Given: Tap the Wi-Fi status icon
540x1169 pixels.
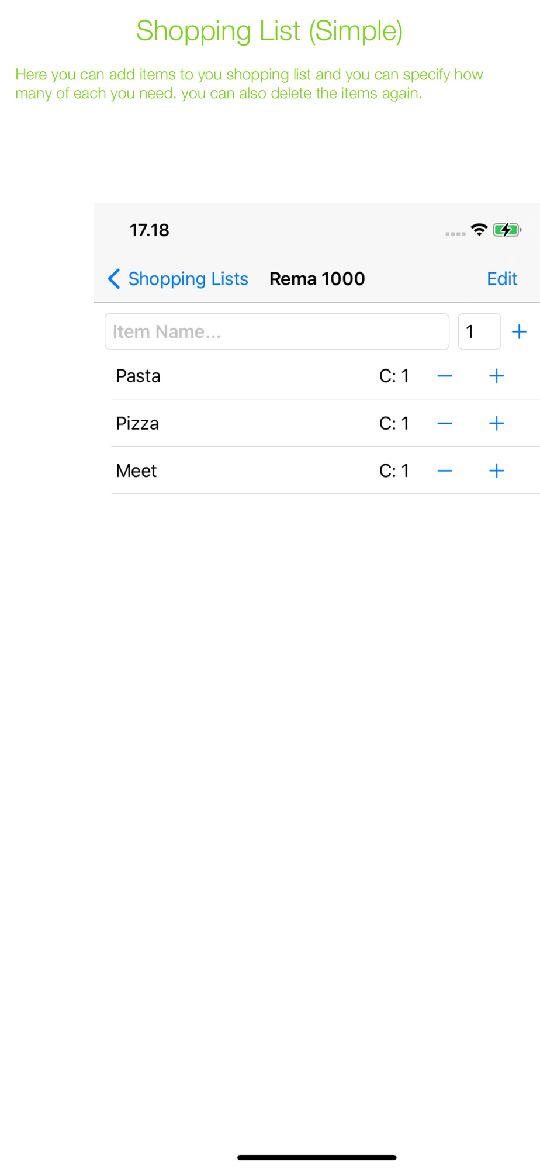Looking at the screenshot, I should pyautogui.click(x=479, y=230).
